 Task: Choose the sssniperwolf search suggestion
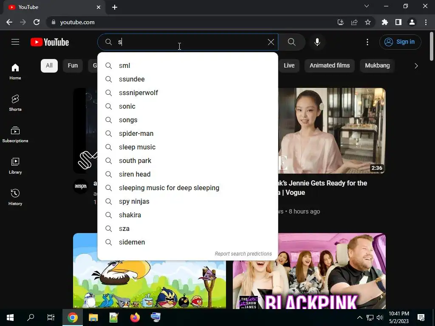pos(188,93)
